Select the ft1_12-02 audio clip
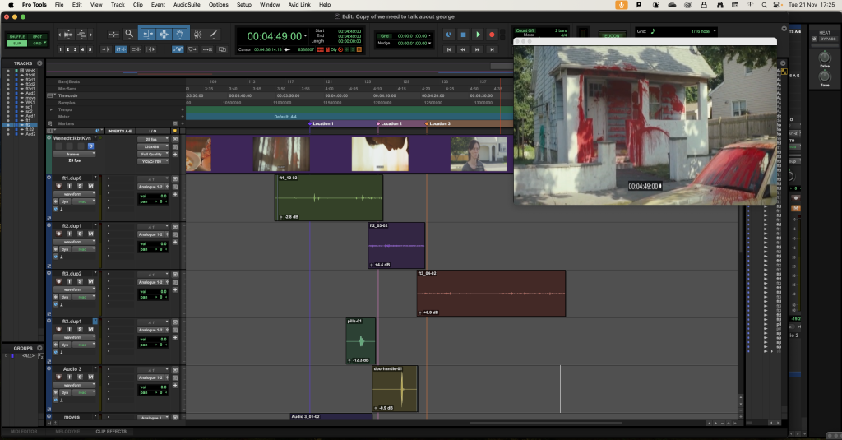 pyautogui.click(x=329, y=197)
